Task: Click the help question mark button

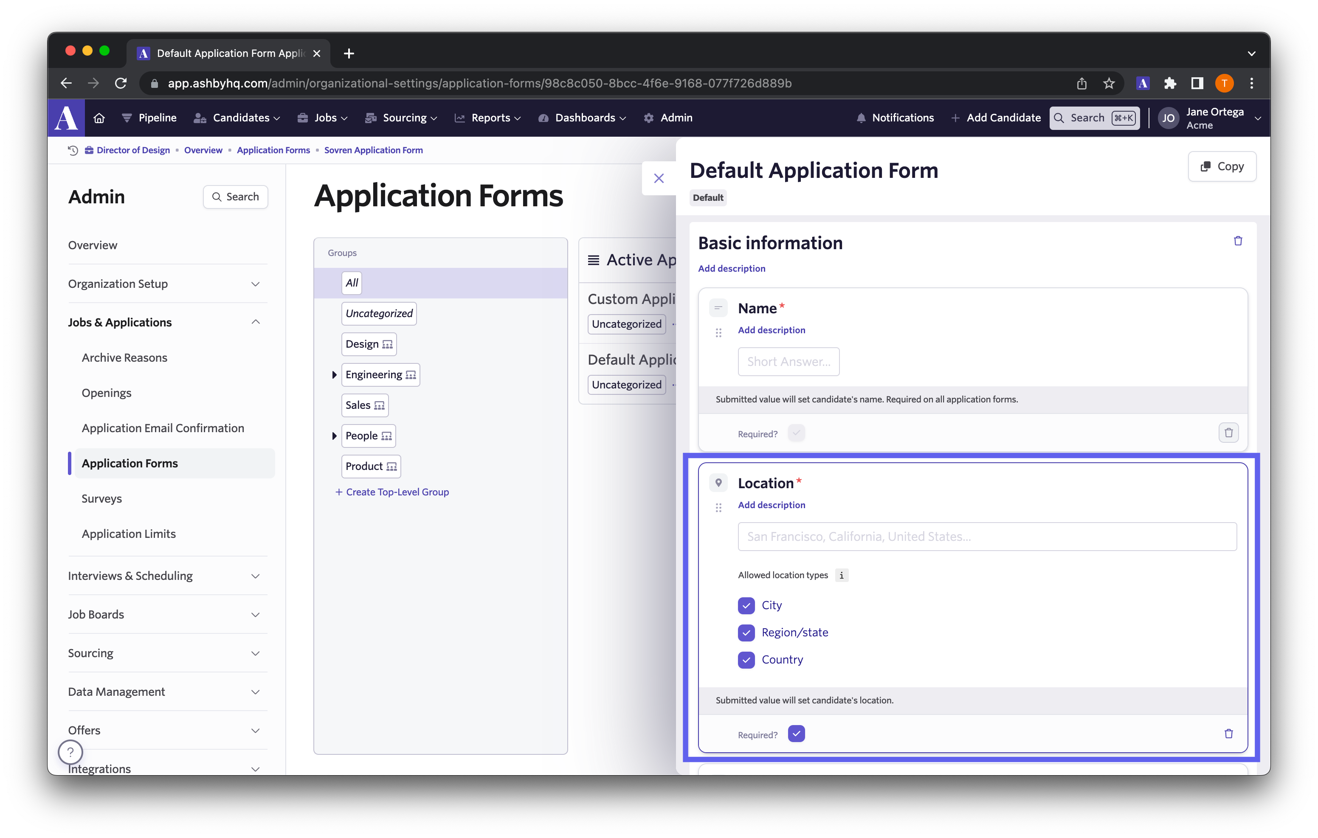Action: (x=70, y=752)
